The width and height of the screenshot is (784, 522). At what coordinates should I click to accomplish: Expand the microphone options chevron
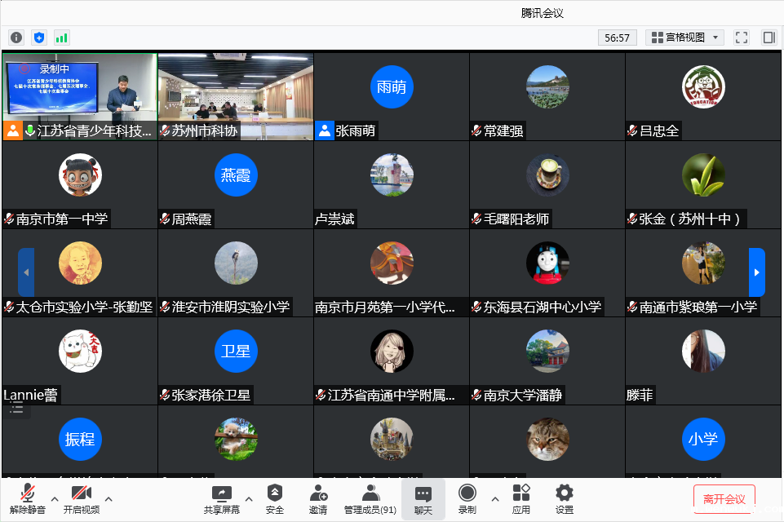point(55,501)
